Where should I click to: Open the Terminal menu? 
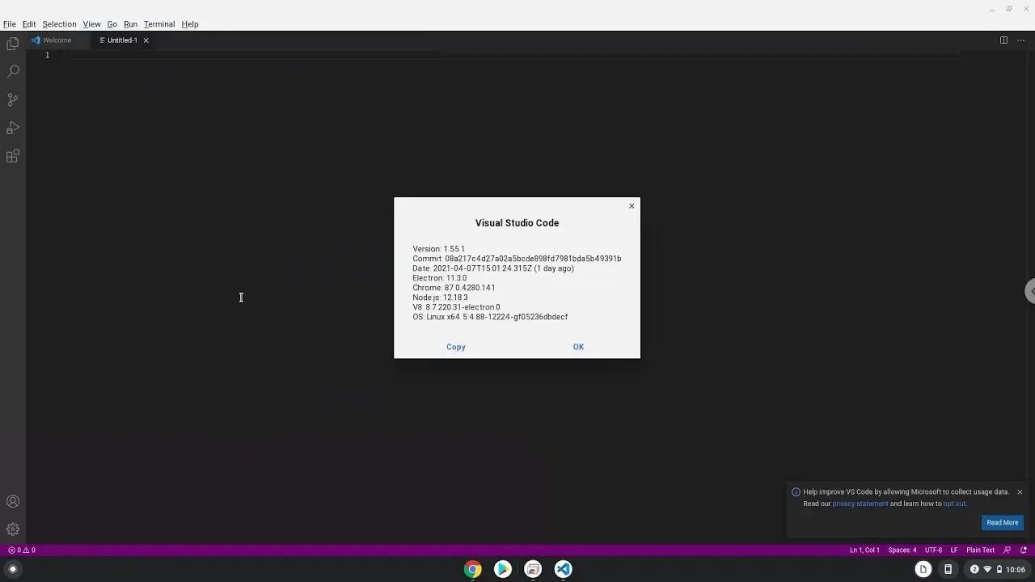point(158,23)
